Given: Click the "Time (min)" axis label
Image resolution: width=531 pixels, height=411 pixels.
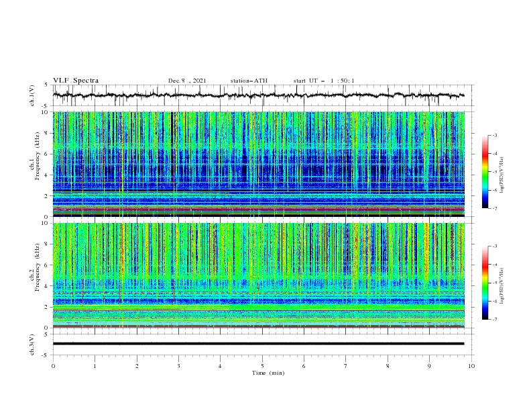Looking at the screenshot, I should 268,373.
